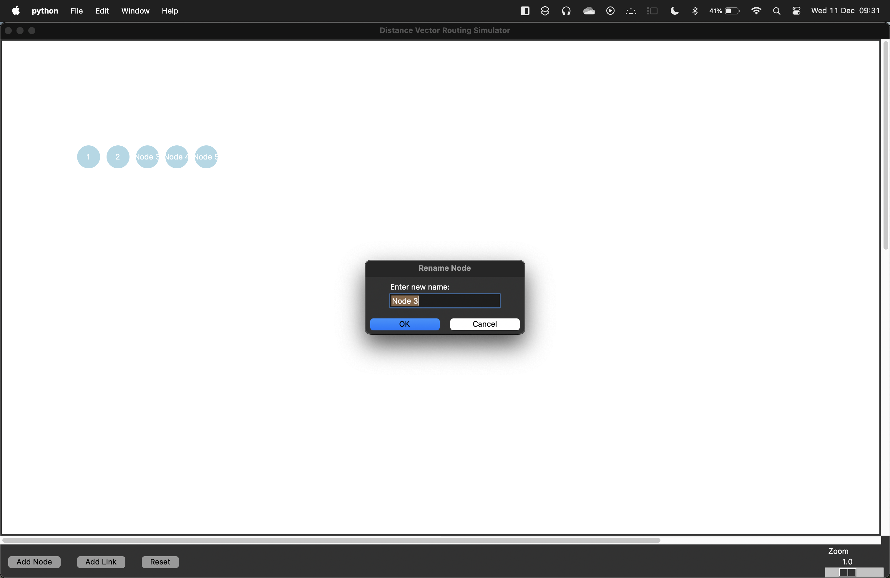The image size is (890, 578).
Task: Click the Node 5 circle
Action: [x=206, y=157]
